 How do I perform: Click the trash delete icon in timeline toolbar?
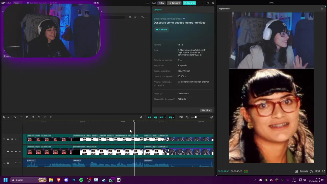click(x=45, y=117)
